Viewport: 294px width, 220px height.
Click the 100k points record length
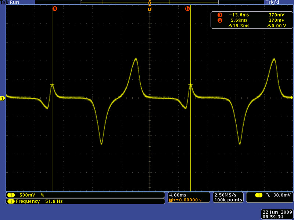(228, 200)
